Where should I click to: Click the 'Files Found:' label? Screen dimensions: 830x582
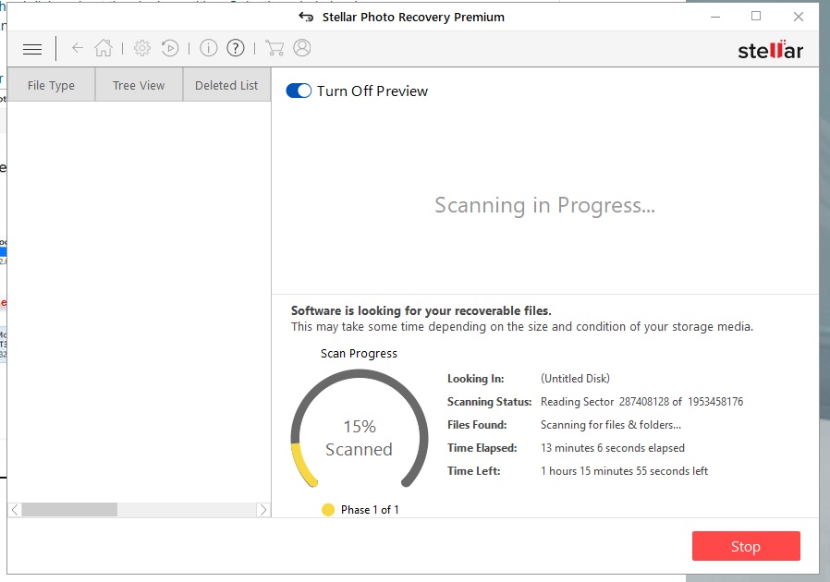[x=477, y=425]
